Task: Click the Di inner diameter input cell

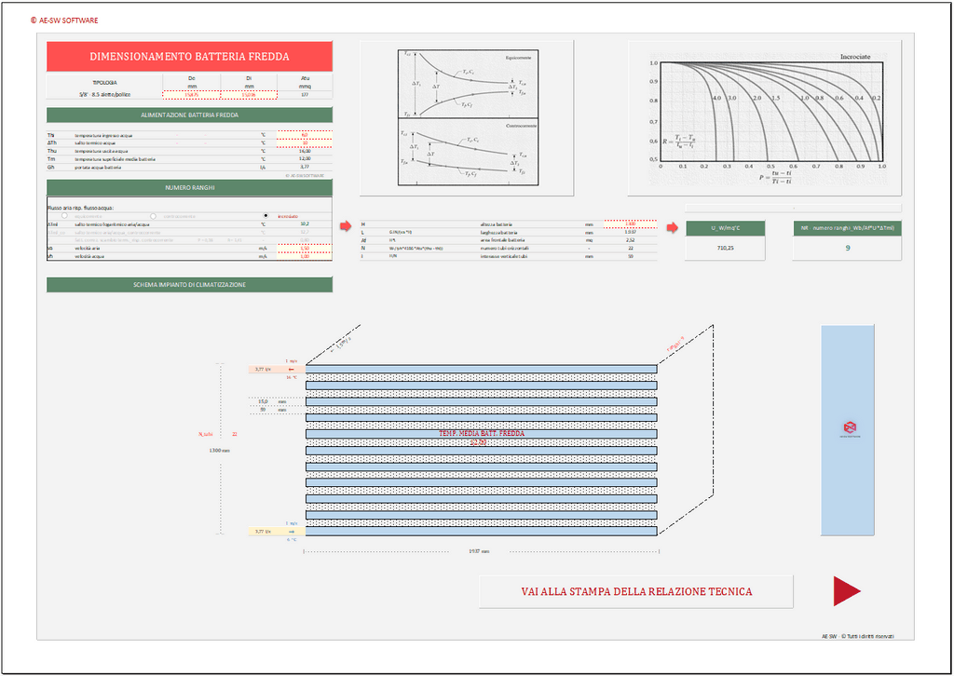Action: pyautogui.click(x=249, y=94)
